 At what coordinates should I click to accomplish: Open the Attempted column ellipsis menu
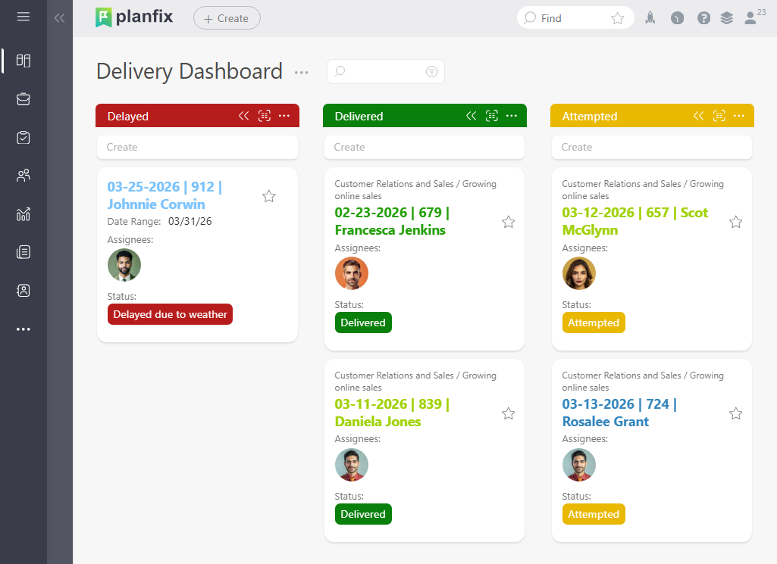pos(738,116)
